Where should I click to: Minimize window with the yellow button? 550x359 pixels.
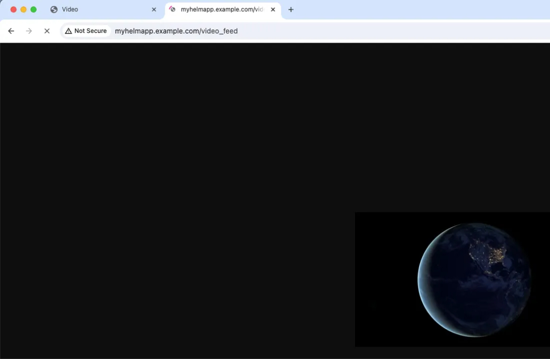[x=23, y=10]
